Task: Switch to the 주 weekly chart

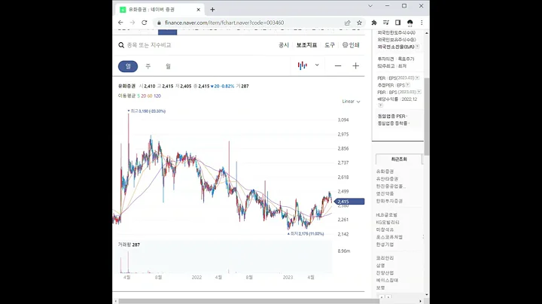Action: click(148, 66)
